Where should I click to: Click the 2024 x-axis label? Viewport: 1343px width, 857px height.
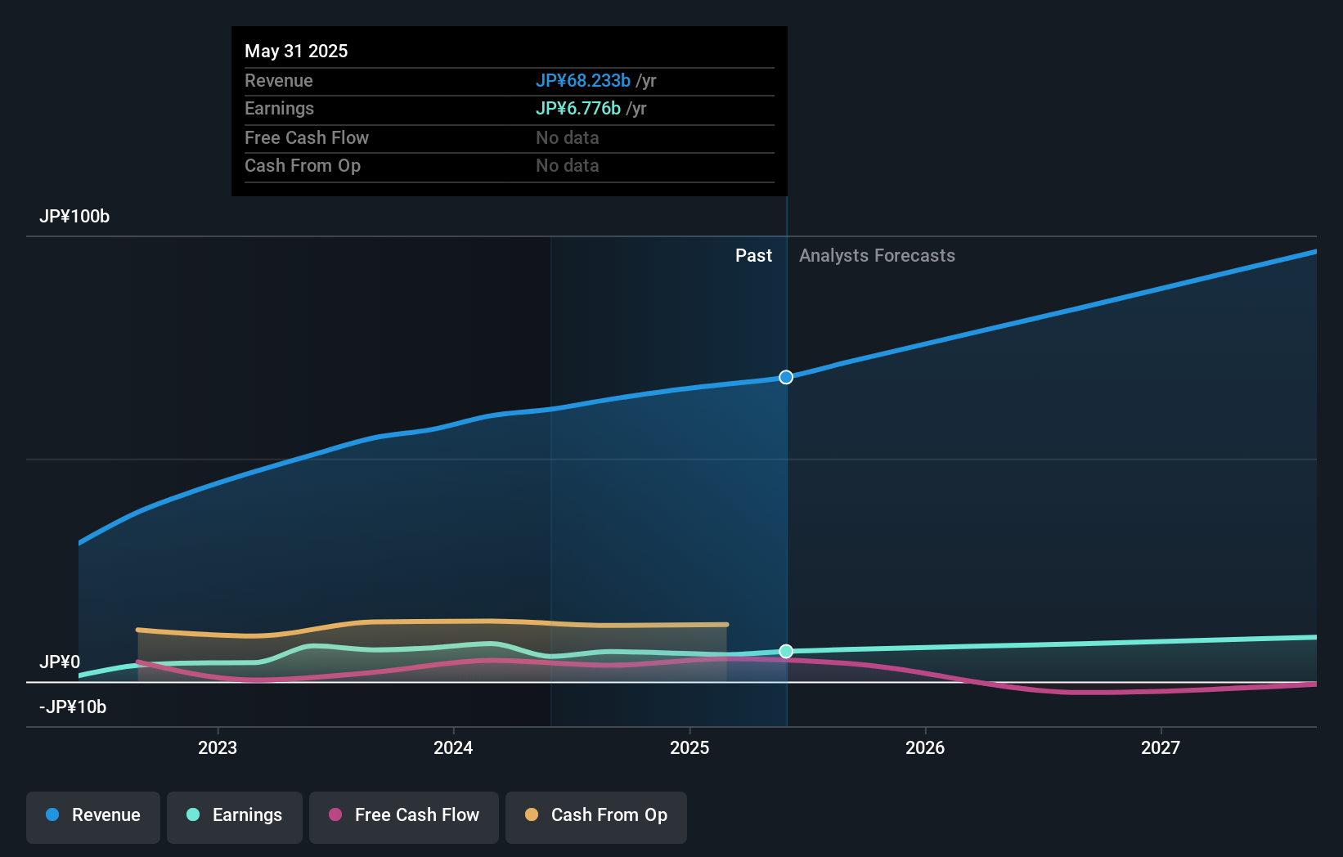[453, 747]
